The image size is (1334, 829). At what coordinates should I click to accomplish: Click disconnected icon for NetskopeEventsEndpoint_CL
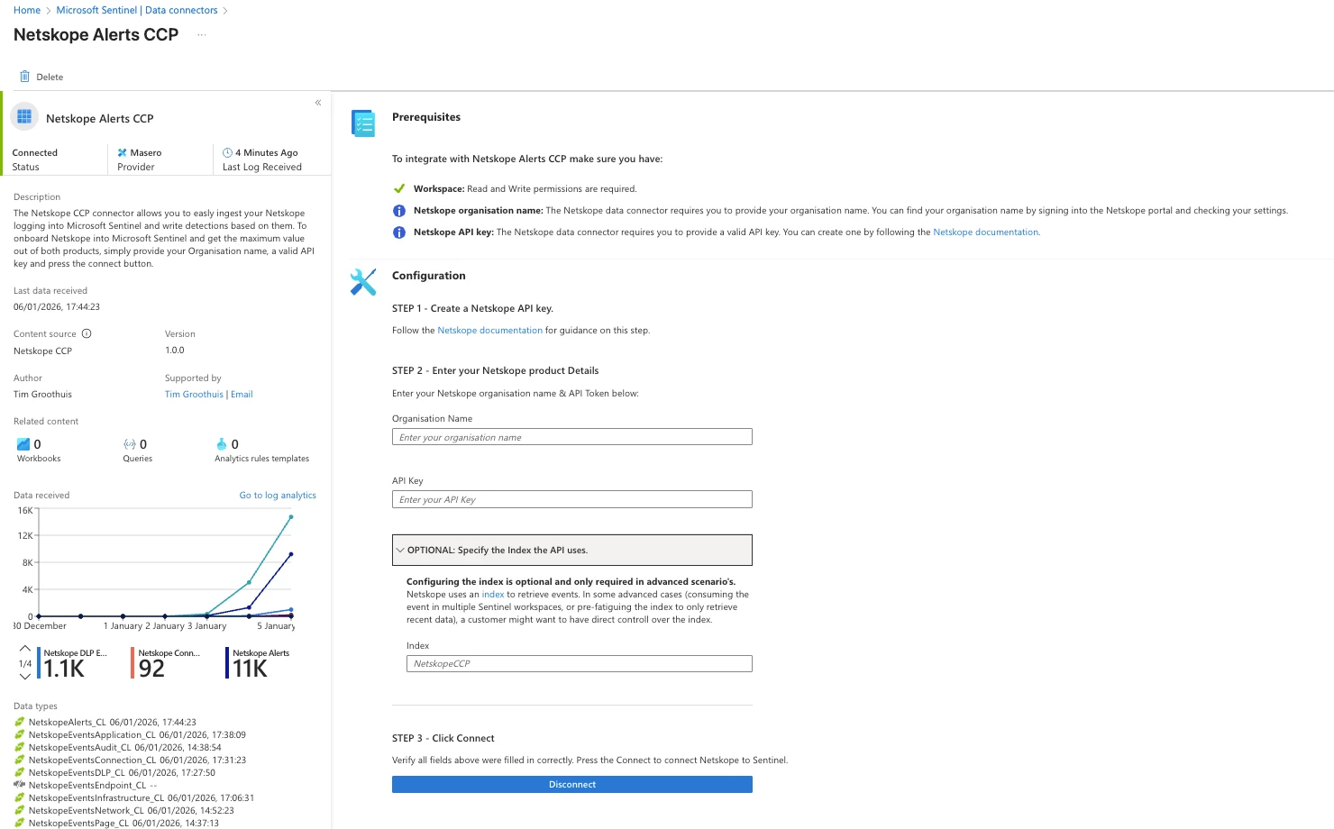click(19, 785)
